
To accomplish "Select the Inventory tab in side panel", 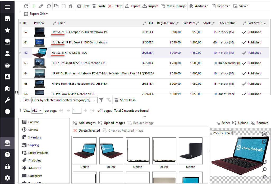I will [x=35, y=137].
